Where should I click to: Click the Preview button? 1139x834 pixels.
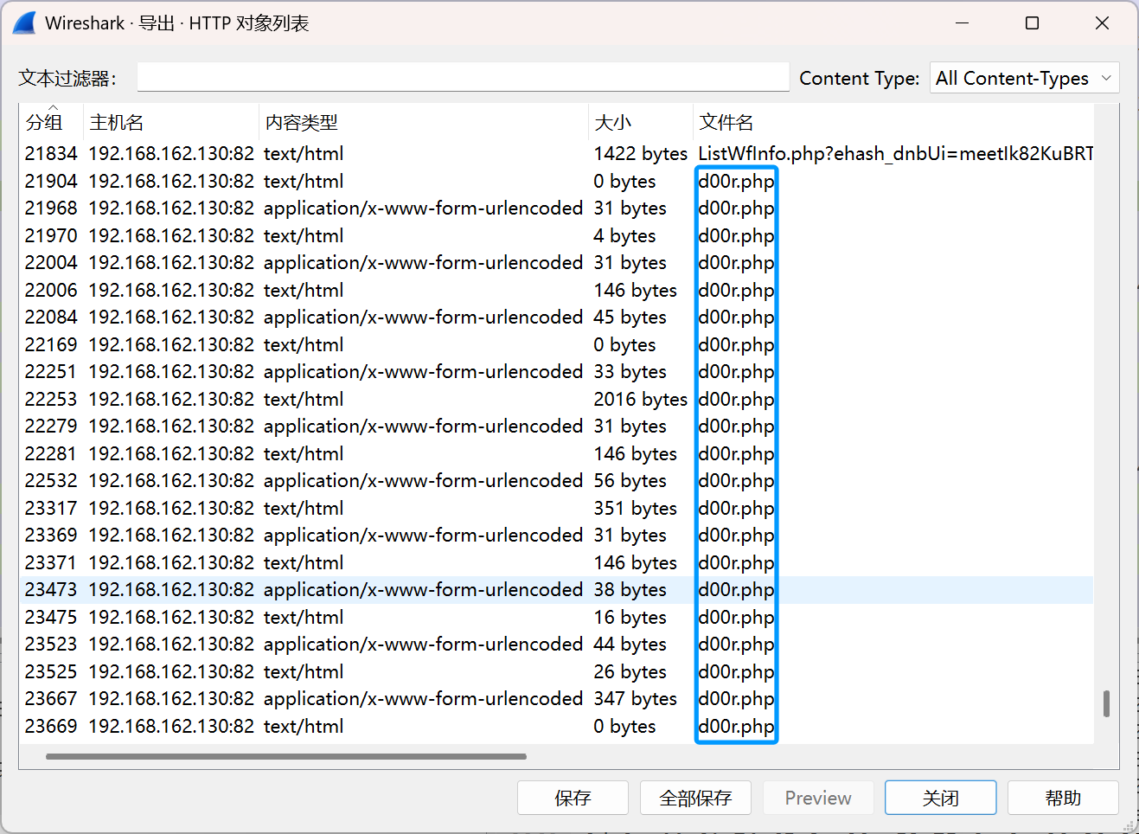818,798
